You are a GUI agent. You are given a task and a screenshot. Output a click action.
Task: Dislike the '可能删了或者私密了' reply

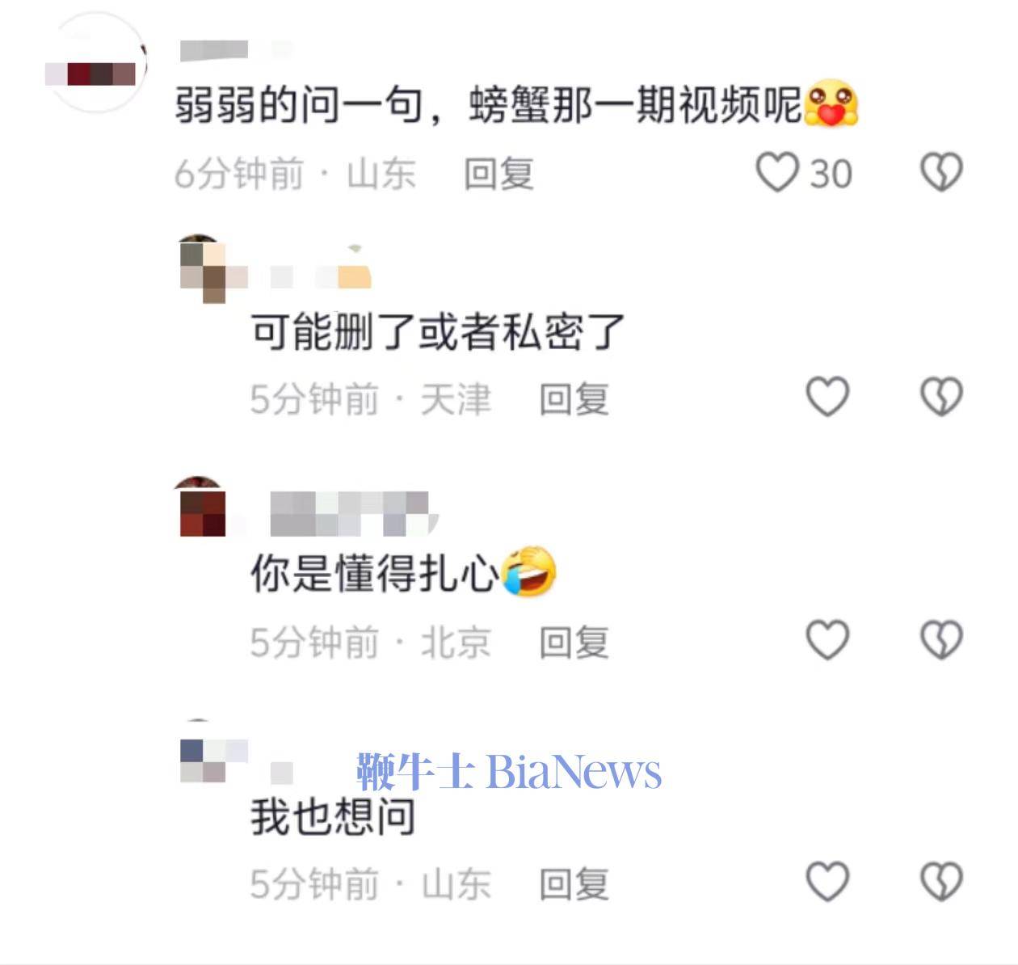(x=942, y=397)
